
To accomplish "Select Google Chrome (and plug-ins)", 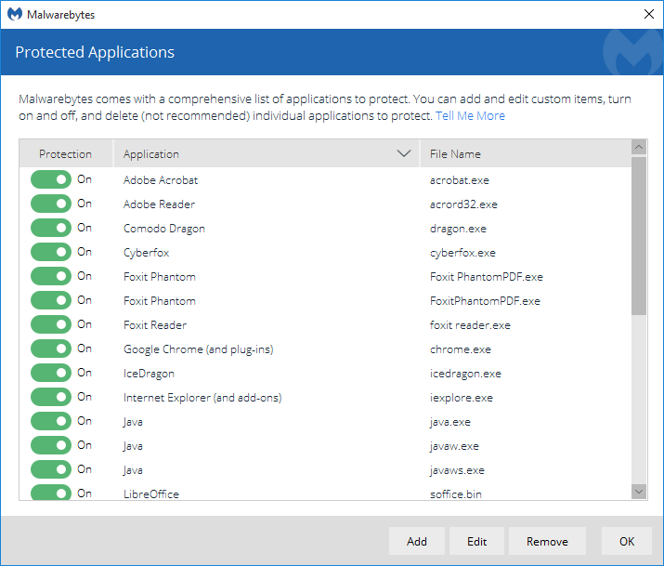I will [x=199, y=349].
